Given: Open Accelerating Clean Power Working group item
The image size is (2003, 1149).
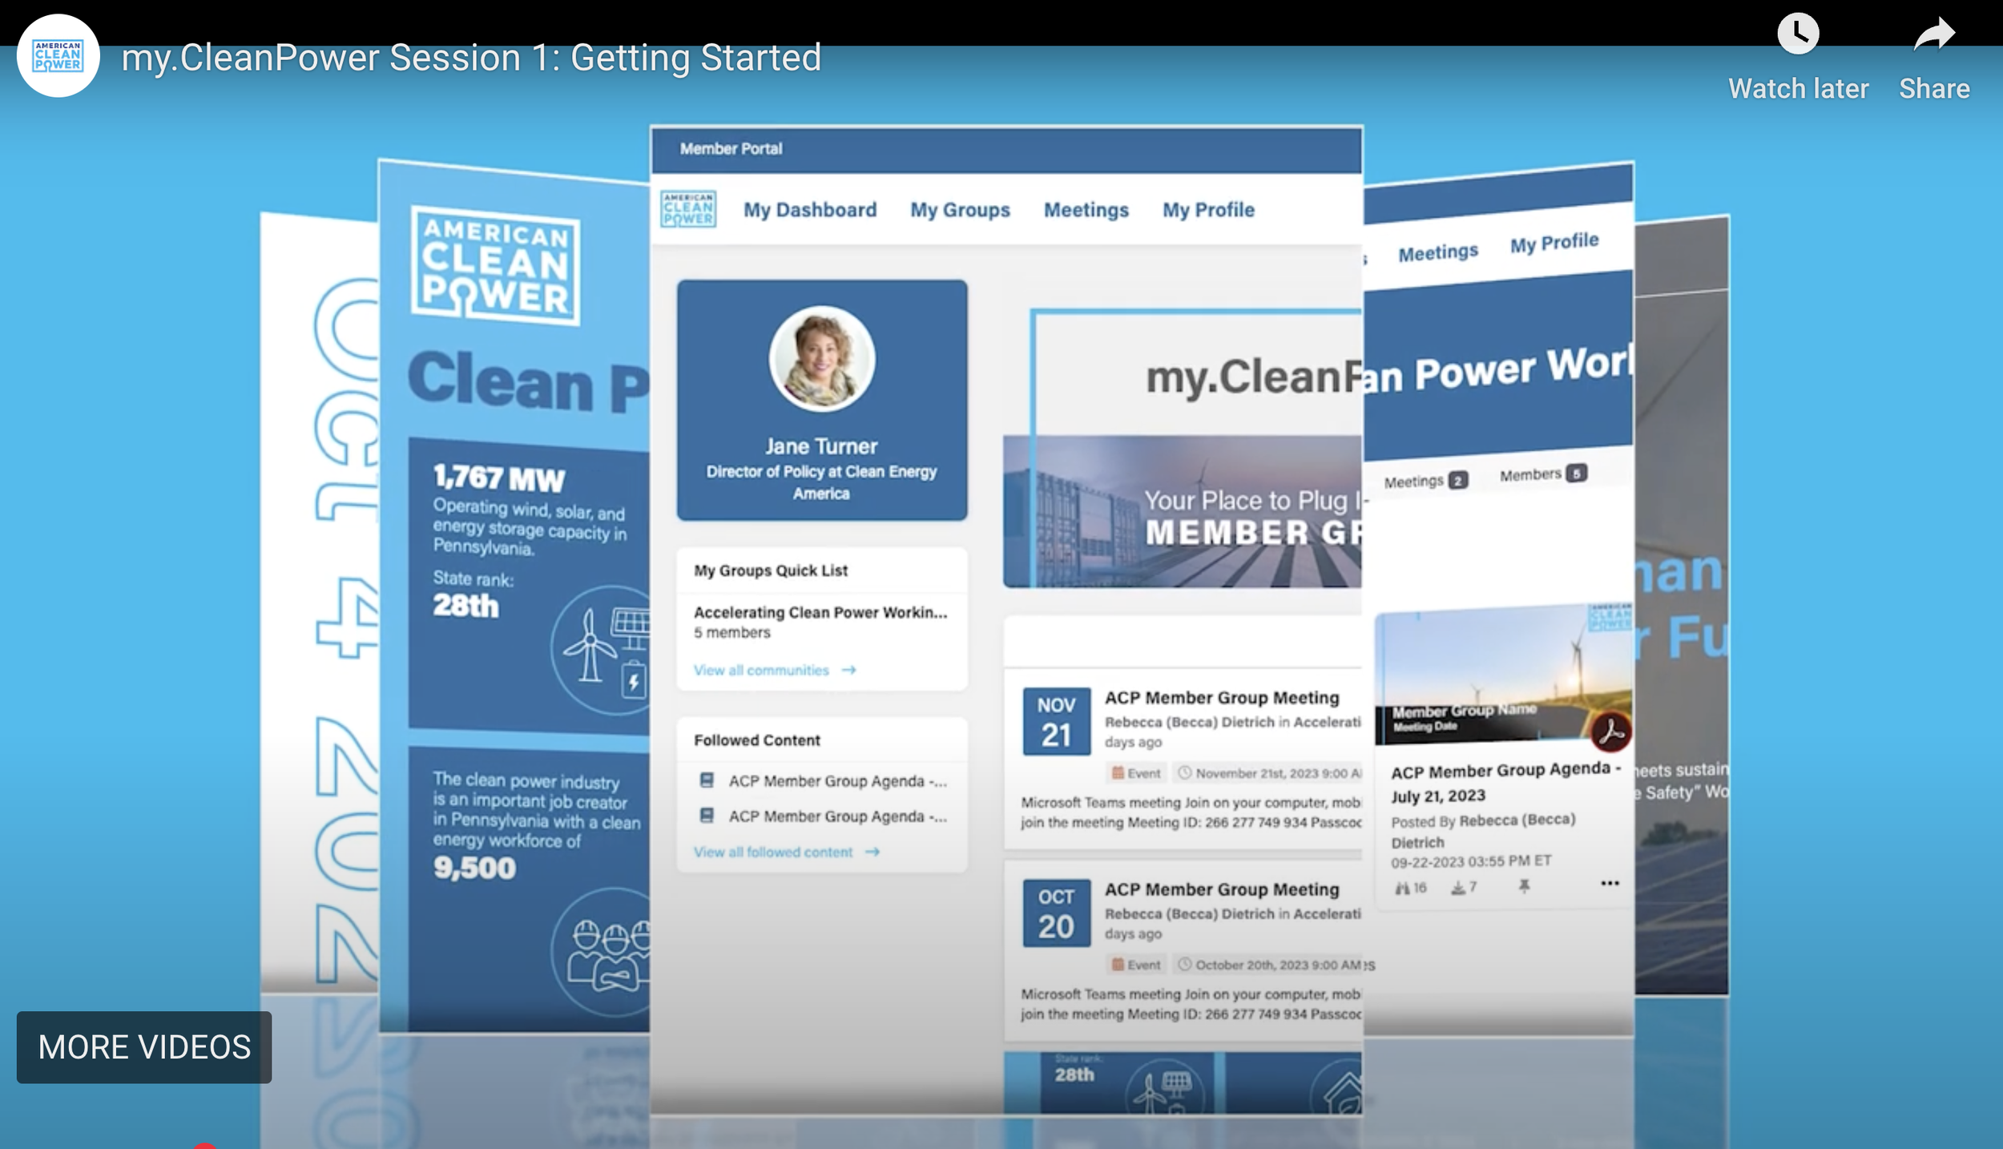Looking at the screenshot, I should click(820, 612).
